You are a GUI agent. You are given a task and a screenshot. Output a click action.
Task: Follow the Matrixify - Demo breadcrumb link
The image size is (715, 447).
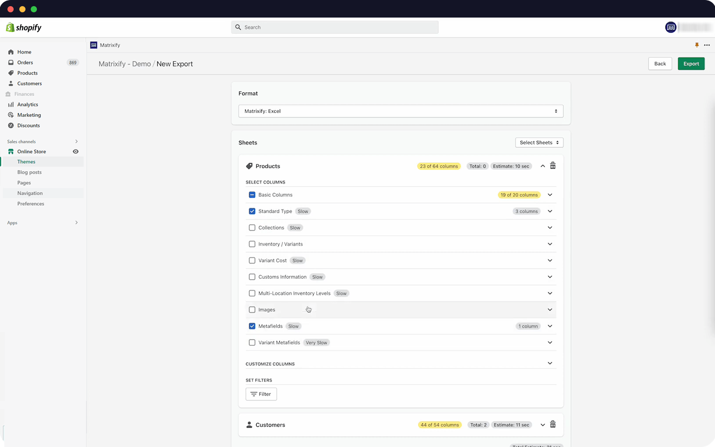pos(125,64)
